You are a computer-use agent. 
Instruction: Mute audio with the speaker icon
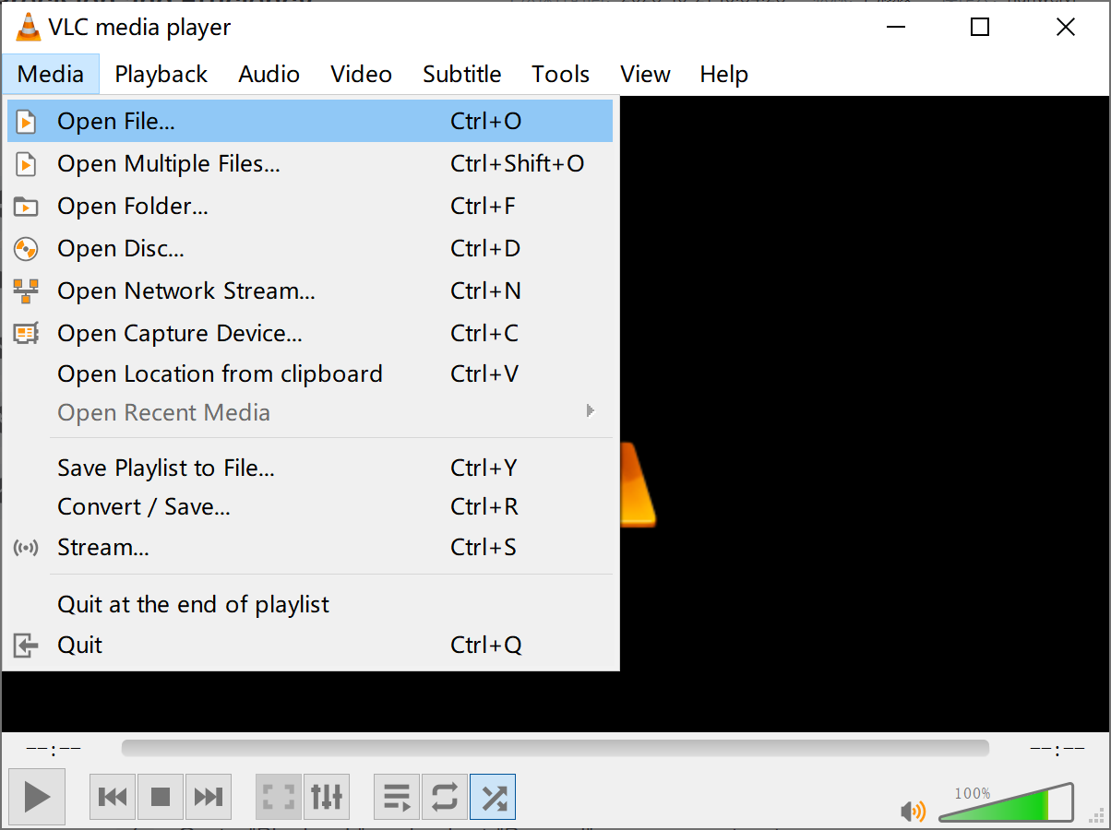coord(912,811)
